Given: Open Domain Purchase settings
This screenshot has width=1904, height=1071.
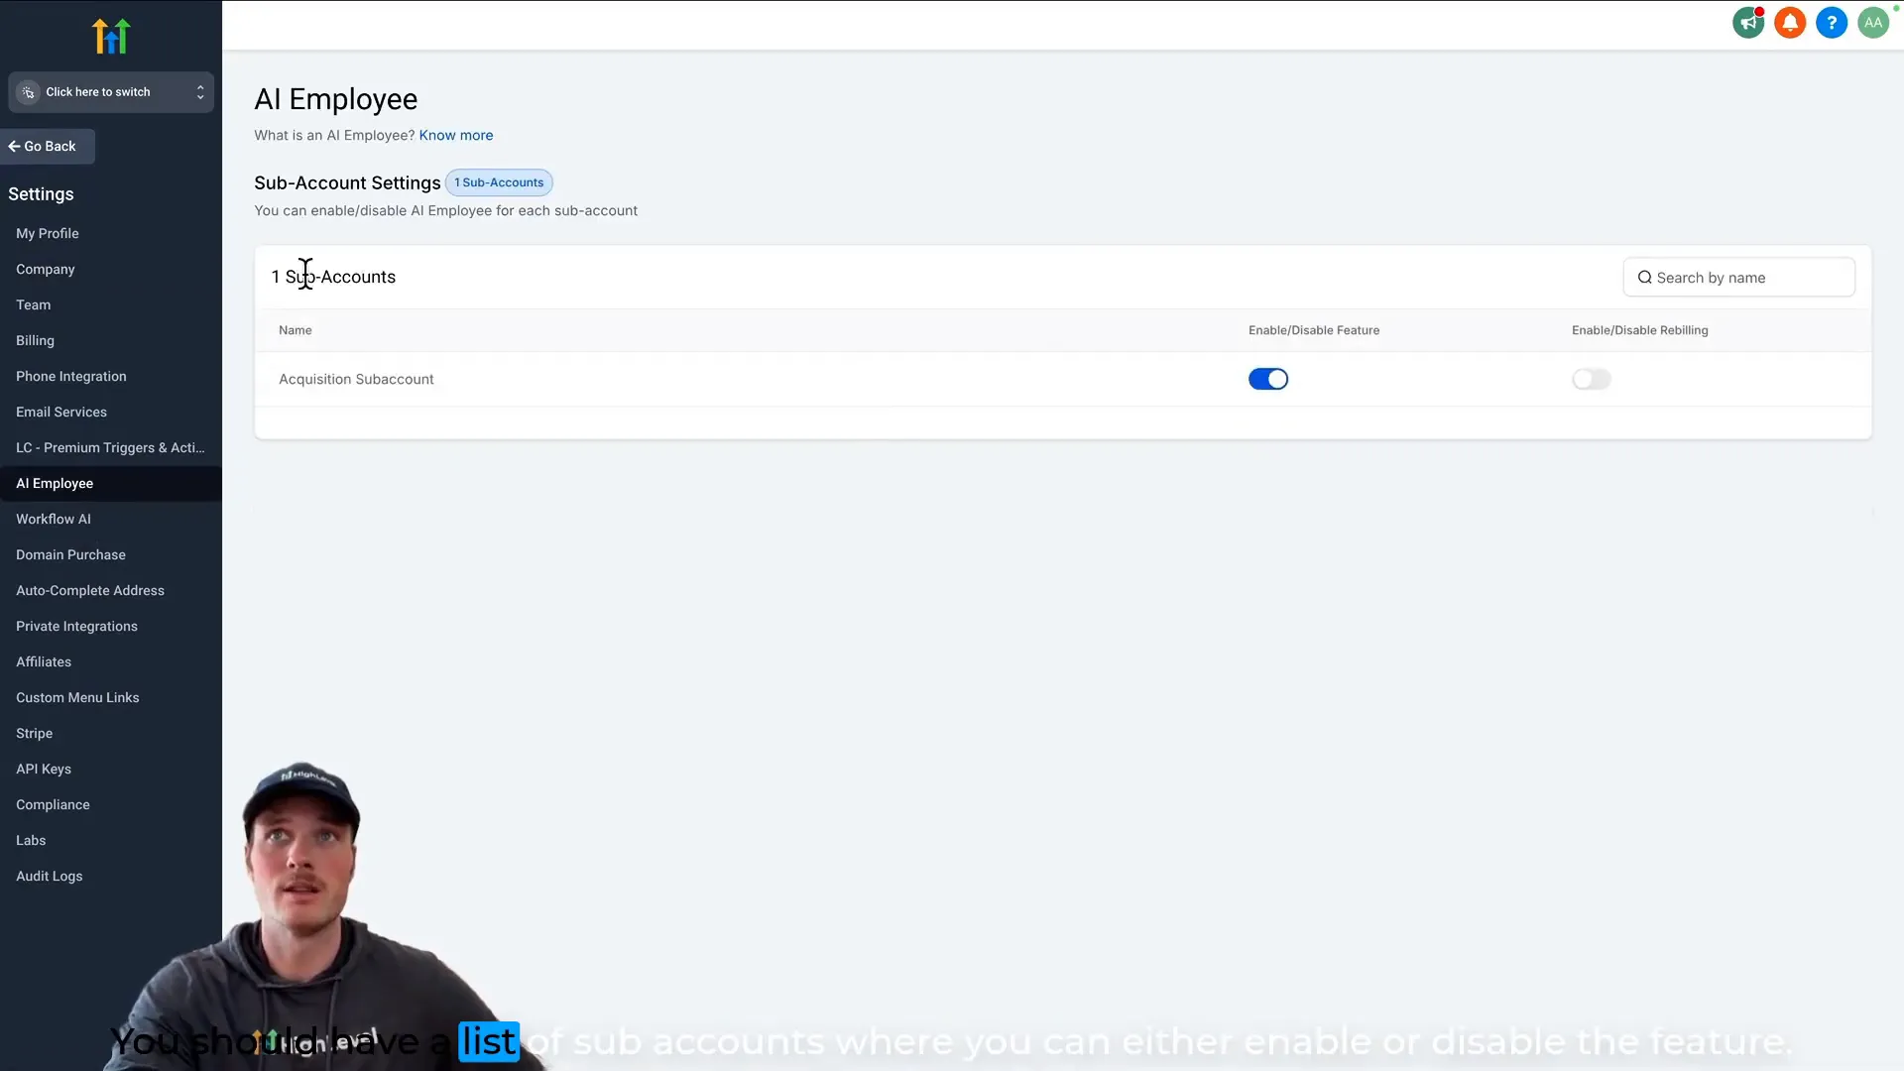Looking at the screenshot, I should pyautogui.click(x=70, y=554).
